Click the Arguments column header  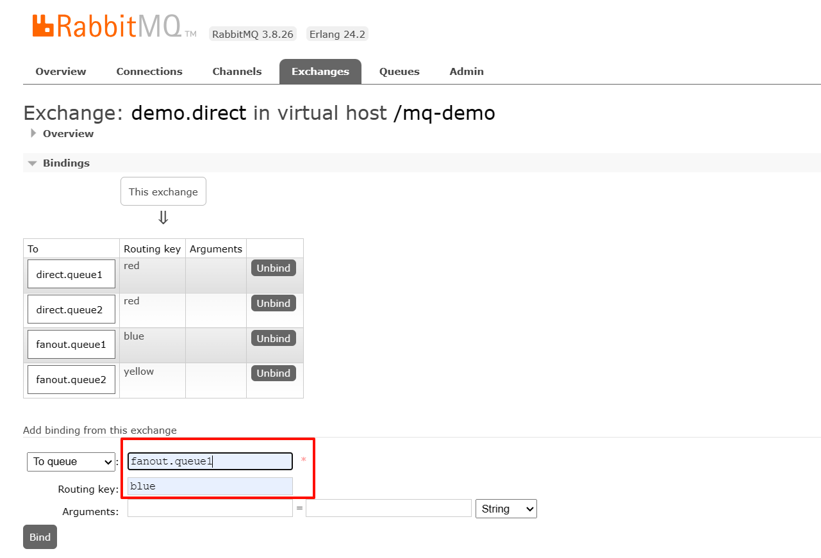point(216,249)
